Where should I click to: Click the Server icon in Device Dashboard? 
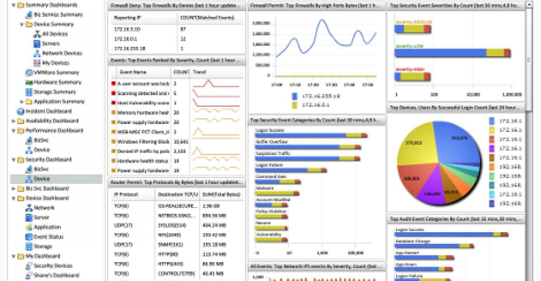[29, 217]
